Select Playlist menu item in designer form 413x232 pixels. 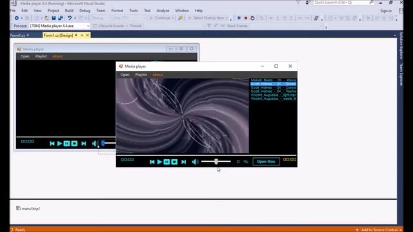point(41,56)
